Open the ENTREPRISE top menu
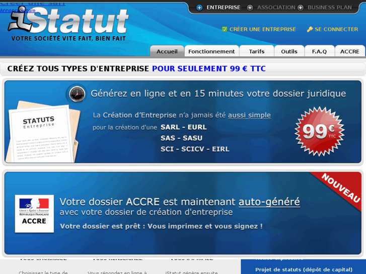Screen dimensions: 366x274 (x=224, y=8)
